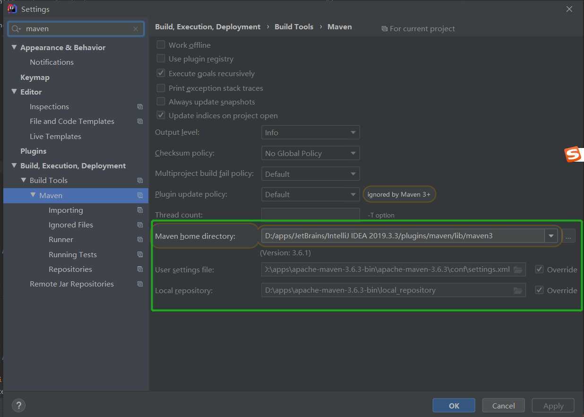Click the Thread count input field

[310, 215]
